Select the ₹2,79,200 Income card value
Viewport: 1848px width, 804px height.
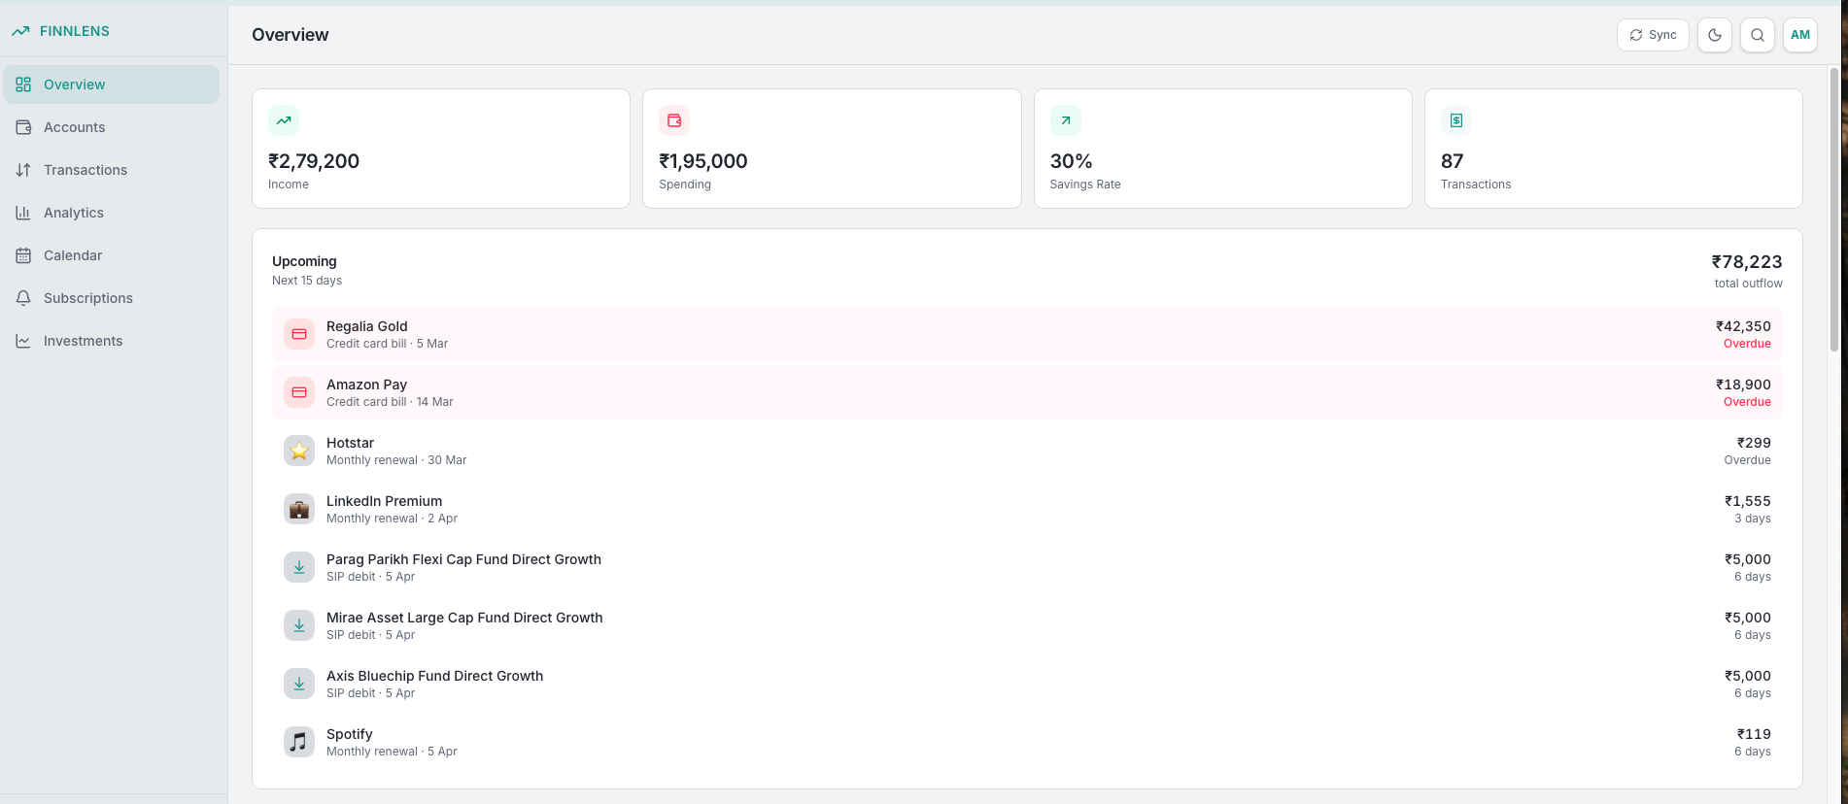[314, 161]
